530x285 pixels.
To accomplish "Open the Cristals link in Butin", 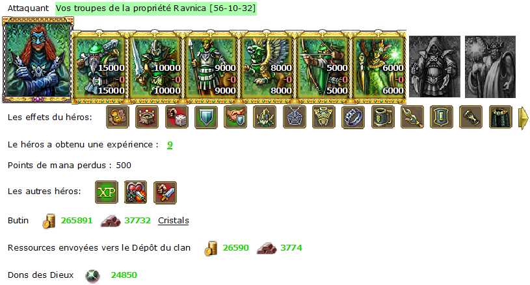I will coord(174,221).
